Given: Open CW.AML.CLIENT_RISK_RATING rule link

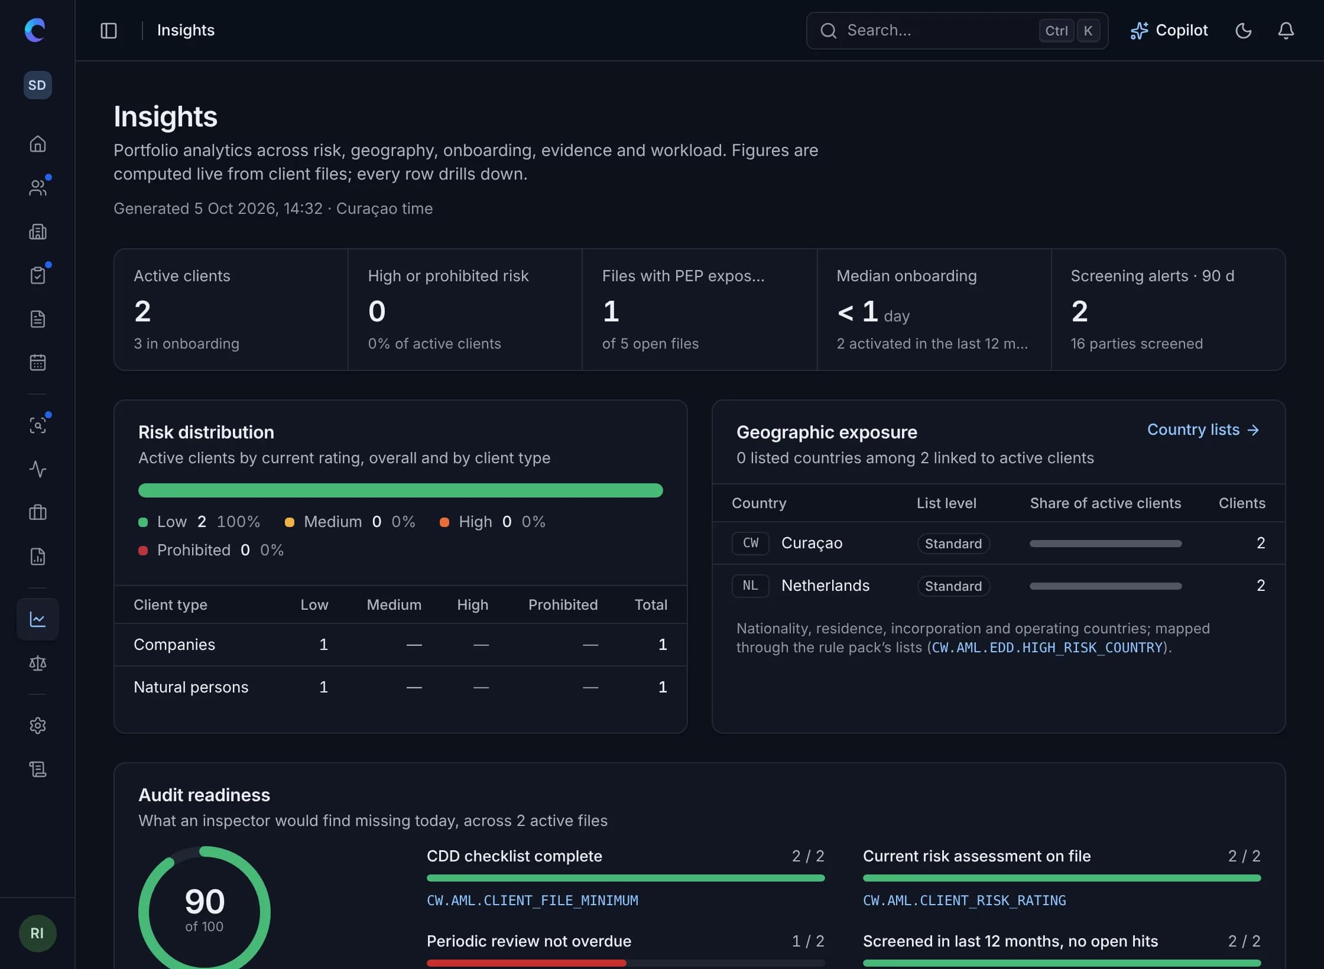Looking at the screenshot, I should tap(965, 900).
